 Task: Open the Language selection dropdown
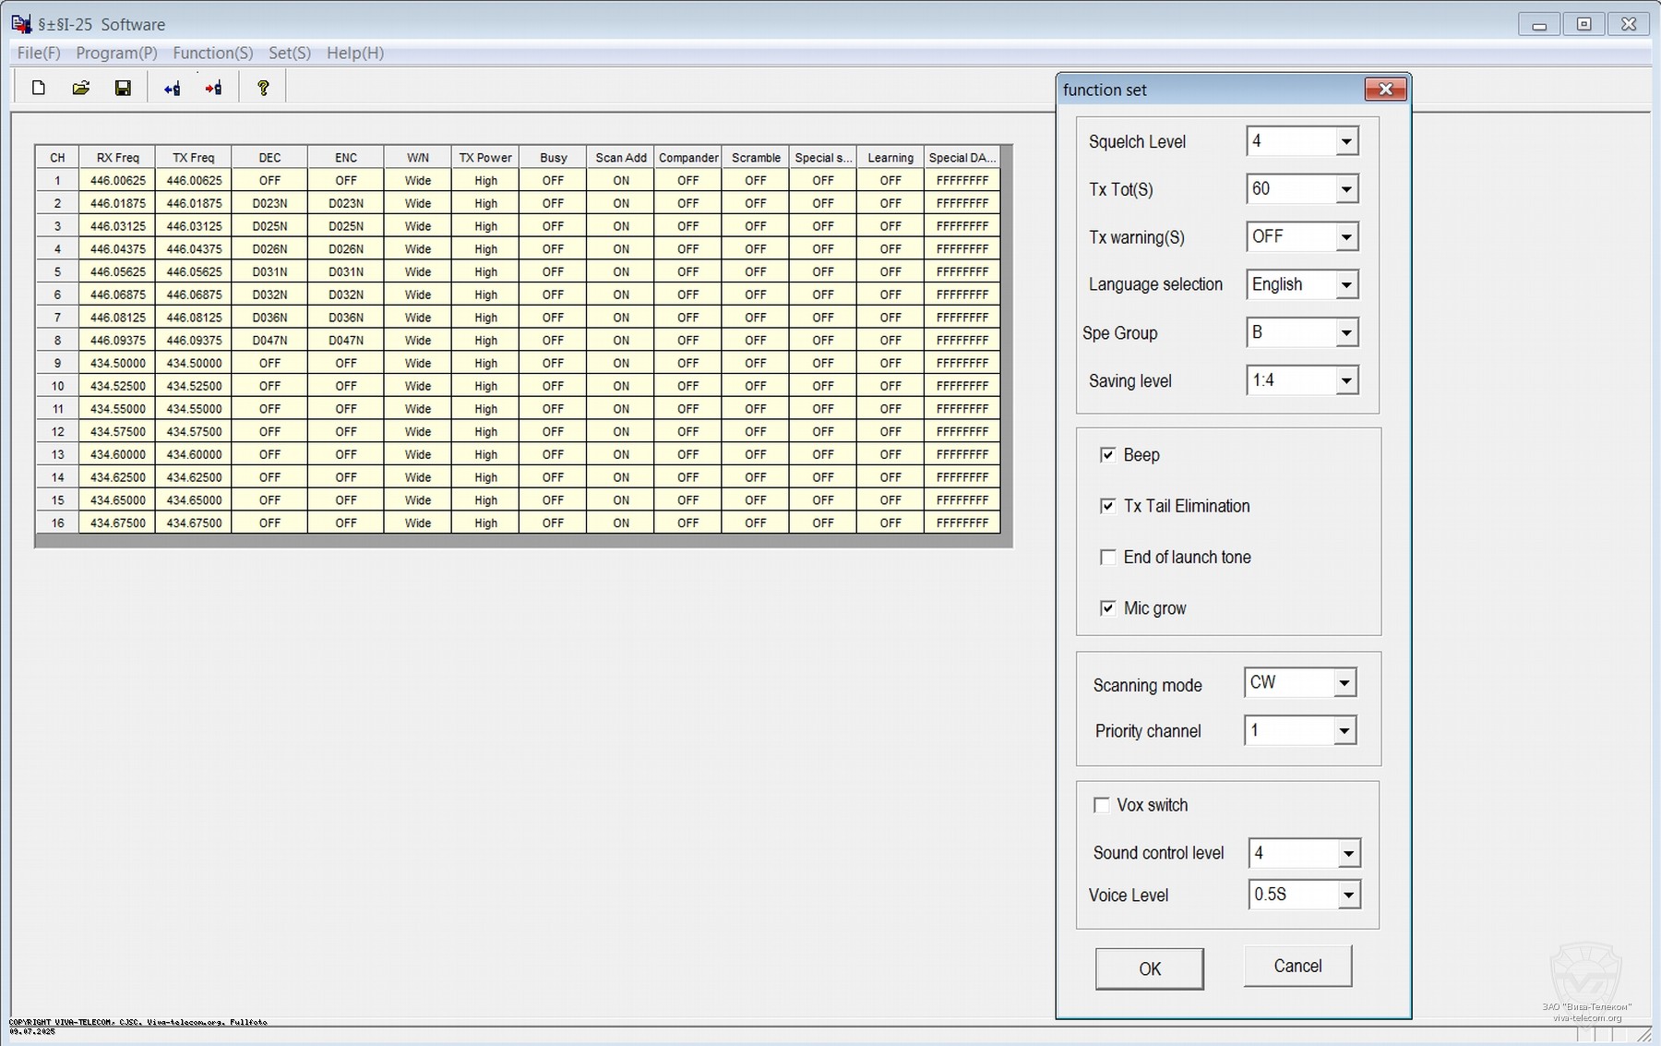(1346, 285)
